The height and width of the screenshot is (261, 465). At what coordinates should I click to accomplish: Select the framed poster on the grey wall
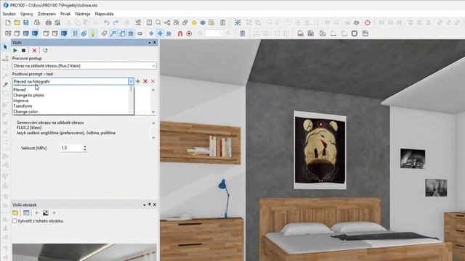tap(320, 150)
